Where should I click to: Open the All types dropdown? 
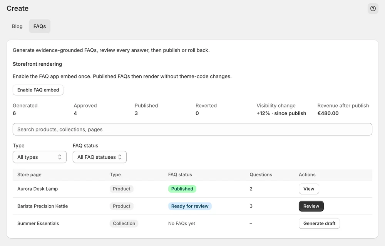pyautogui.click(x=40, y=157)
